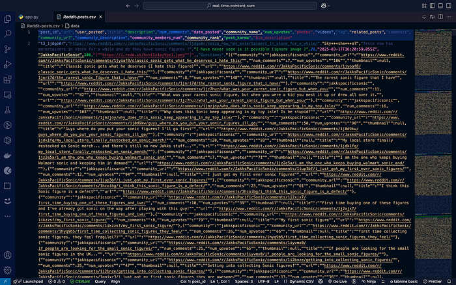Open the remote window indicator in the status bar

(5, 282)
